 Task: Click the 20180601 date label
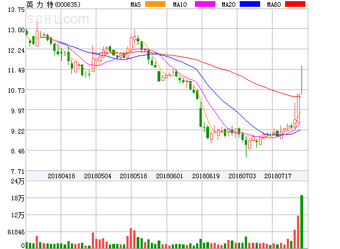point(169,176)
